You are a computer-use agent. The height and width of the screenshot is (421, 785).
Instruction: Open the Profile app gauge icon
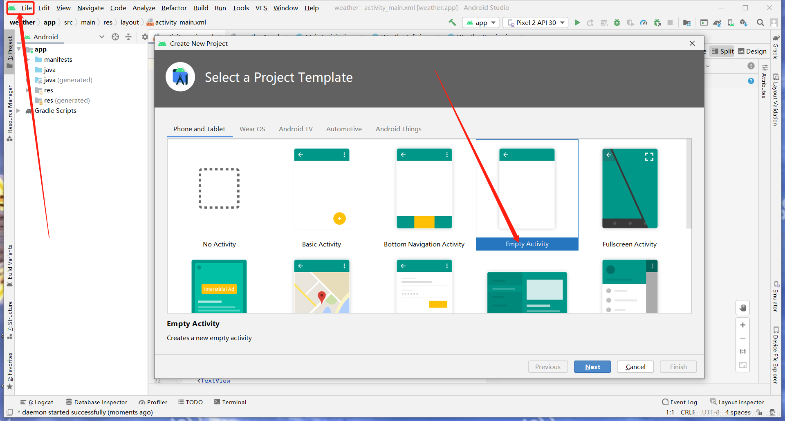pyautogui.click(x=644, y=22)
